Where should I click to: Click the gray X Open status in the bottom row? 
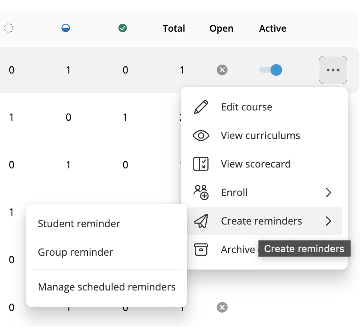coord(222,307)
